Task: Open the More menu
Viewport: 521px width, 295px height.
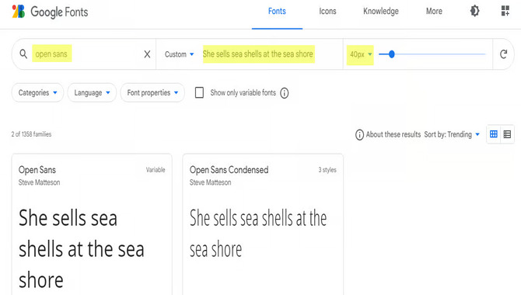Action: click(x=434, y=12)
